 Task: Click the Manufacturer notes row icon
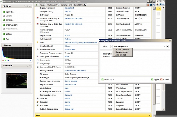[x=38, y=49]
